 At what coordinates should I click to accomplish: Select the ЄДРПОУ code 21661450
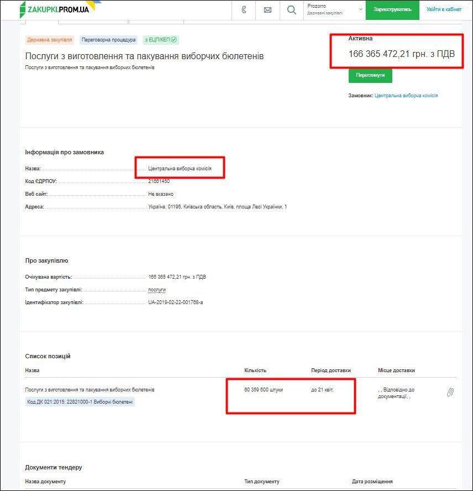point(159,181)
